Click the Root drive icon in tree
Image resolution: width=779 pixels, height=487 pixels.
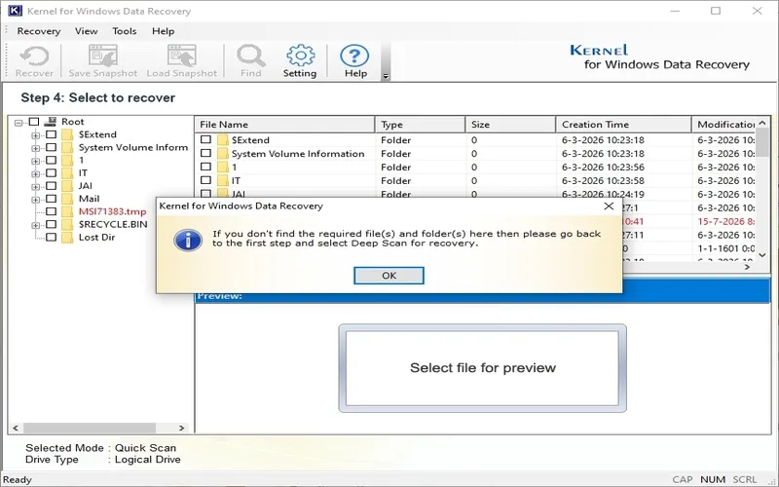pos(51,122)
